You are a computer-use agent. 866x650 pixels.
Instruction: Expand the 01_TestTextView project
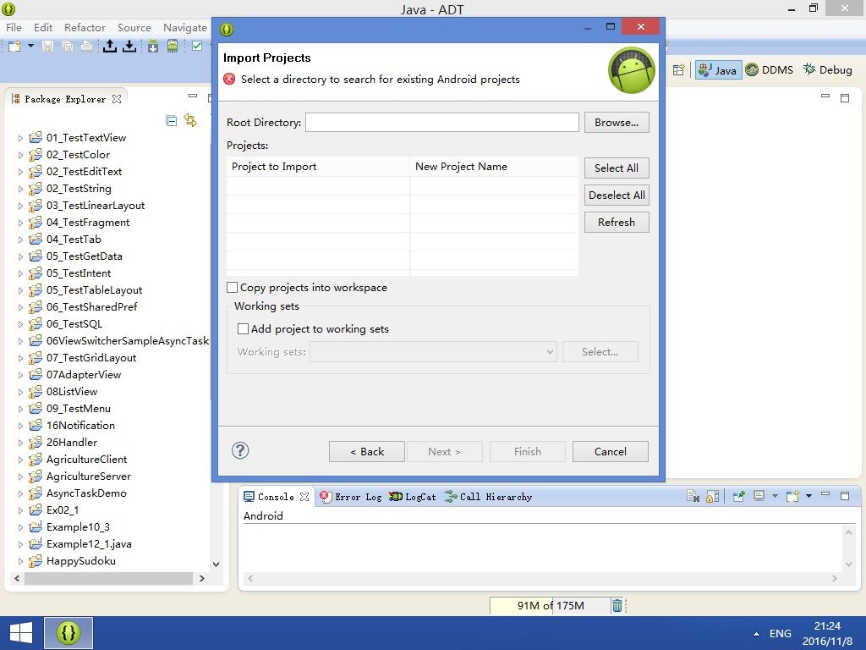click(x=20, y=138)
